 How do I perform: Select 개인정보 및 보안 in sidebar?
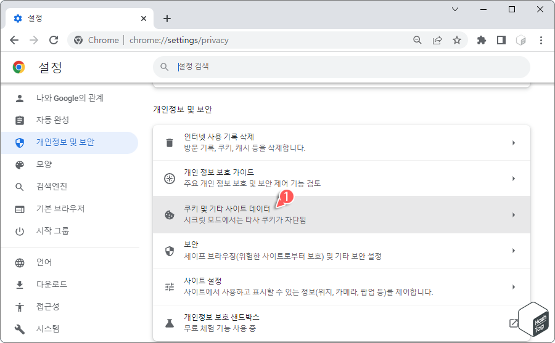(x=70, y=142)
